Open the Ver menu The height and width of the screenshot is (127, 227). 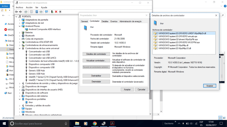[x=37, y=7]
